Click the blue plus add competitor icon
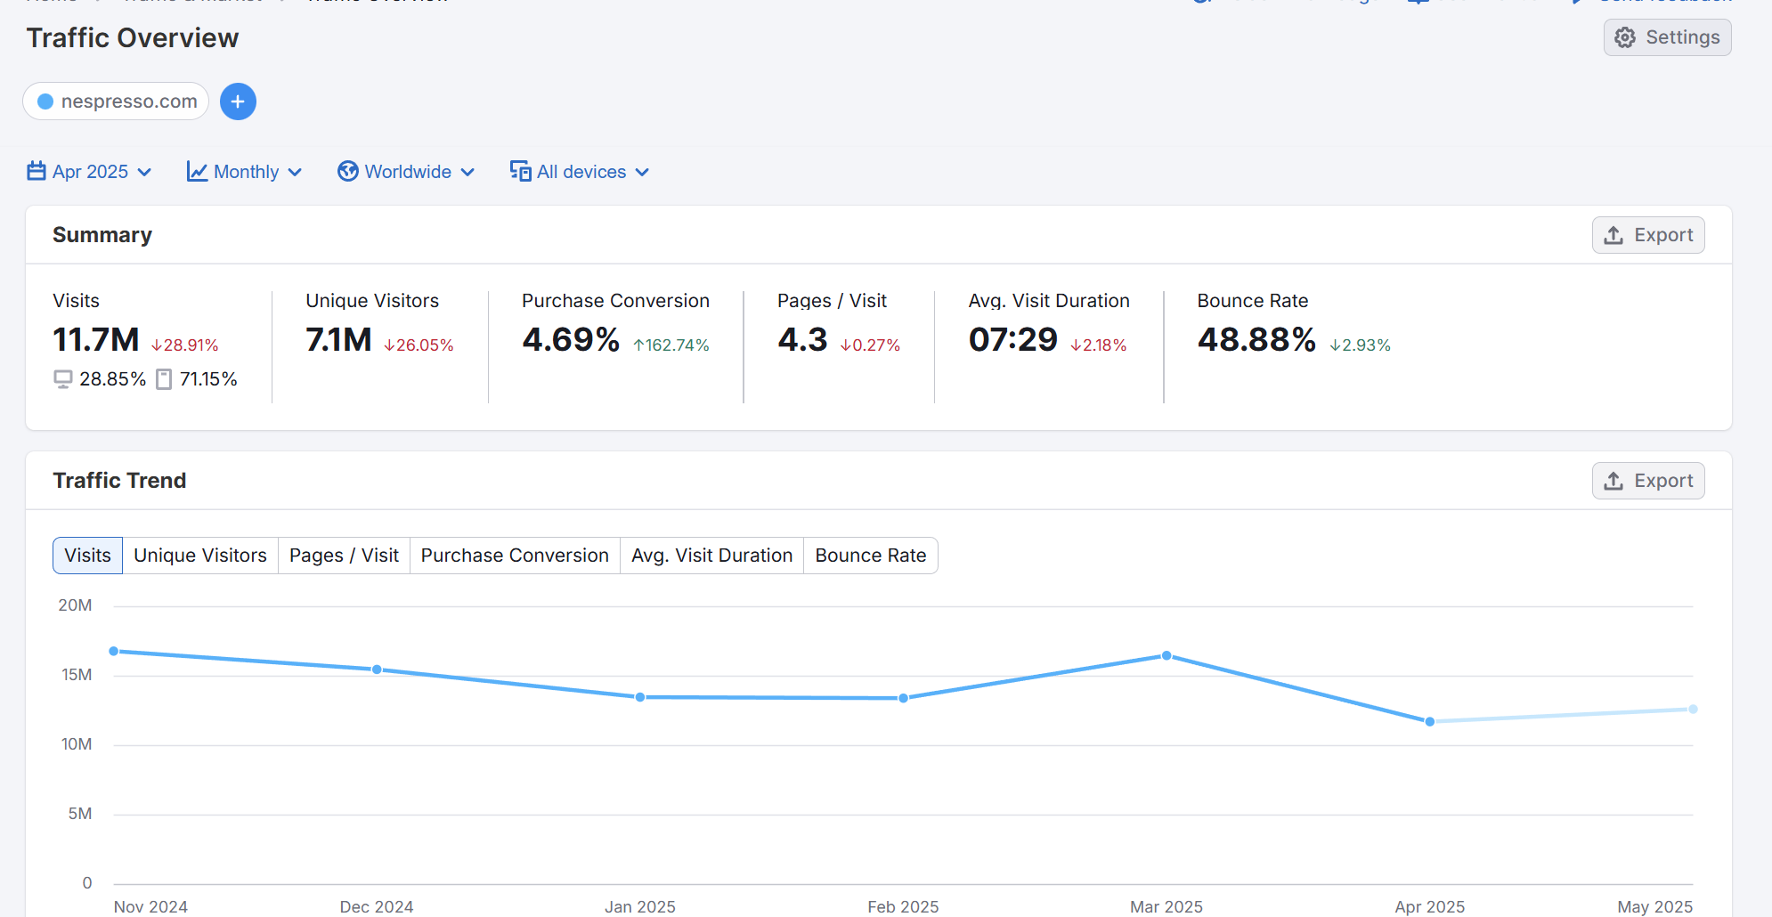This screenshot has height=917, width=1772. pos(238,101)
